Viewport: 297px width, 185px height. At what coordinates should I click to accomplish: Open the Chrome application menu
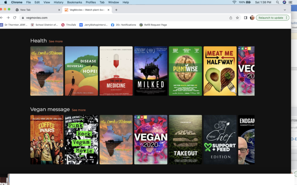(x=17, y=2)
